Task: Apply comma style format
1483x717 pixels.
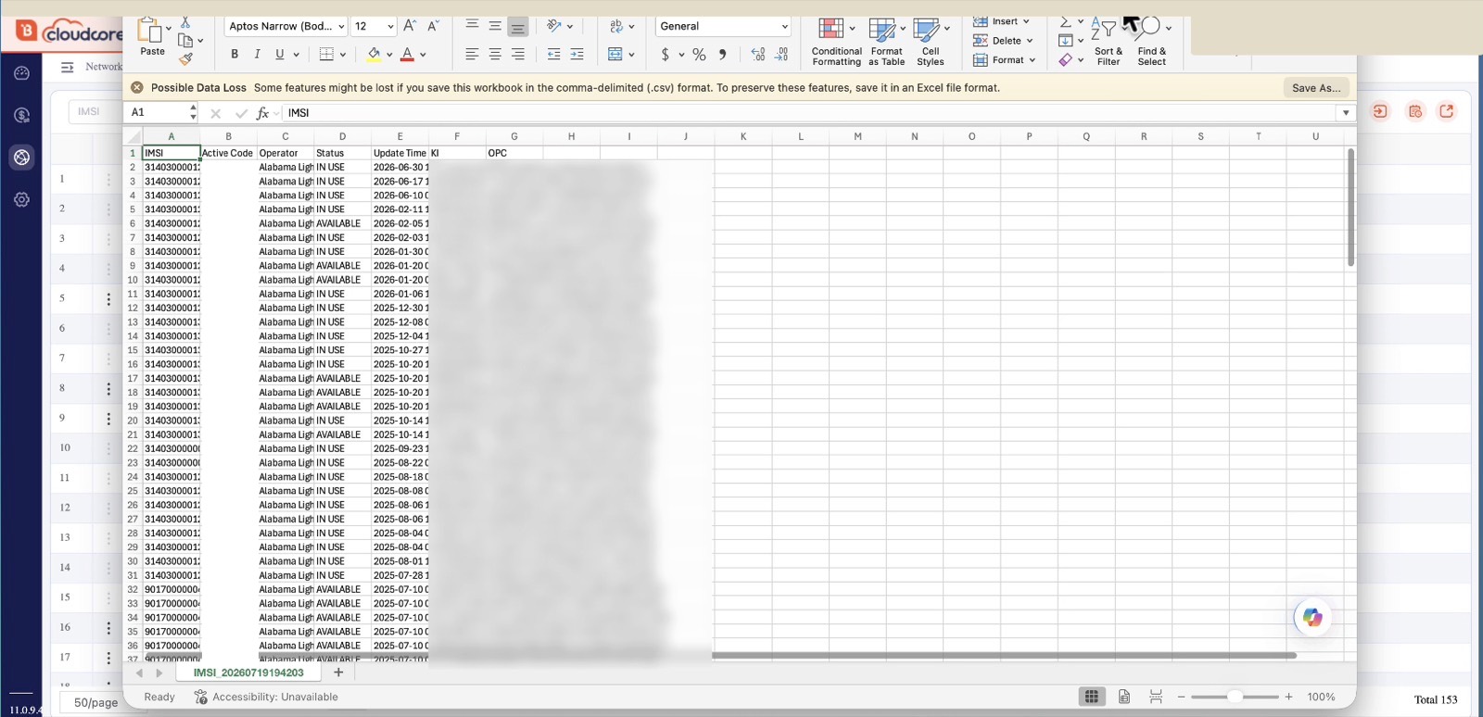Action: click(723, 55)
